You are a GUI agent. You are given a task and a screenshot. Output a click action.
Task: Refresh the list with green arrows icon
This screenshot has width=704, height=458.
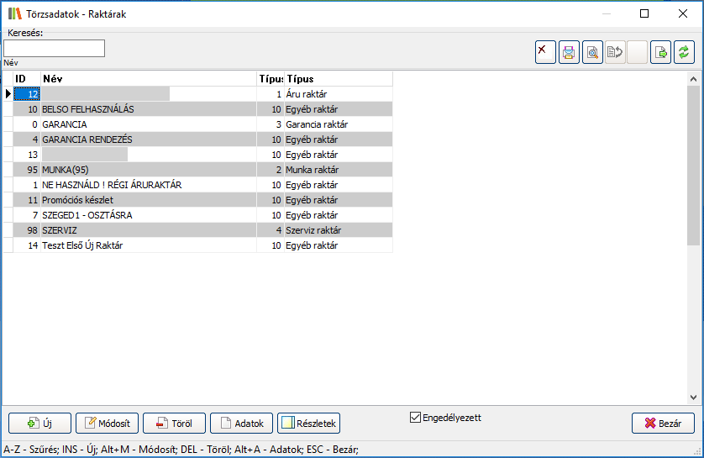685,52
